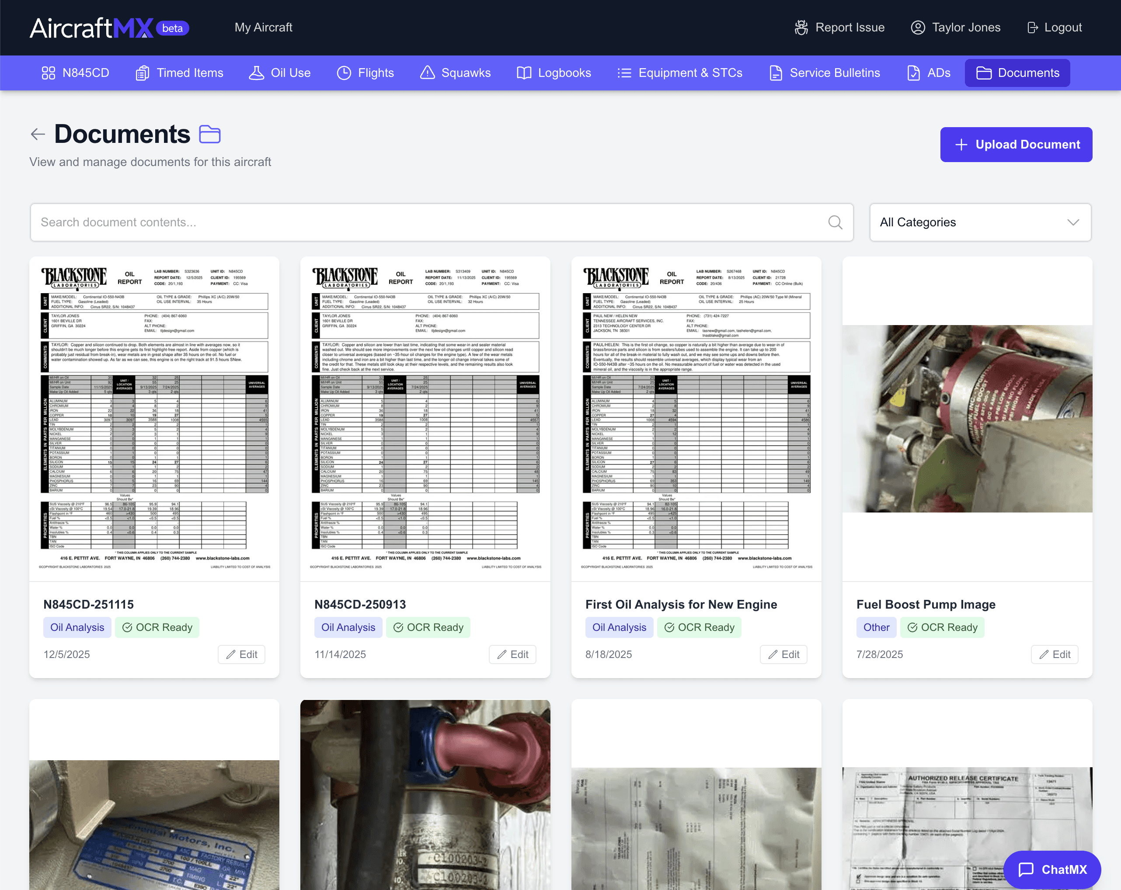Open the Fuel Boost Pump Image thumbnail
This screenshot has height=890, width=1121.
(967, 416)
